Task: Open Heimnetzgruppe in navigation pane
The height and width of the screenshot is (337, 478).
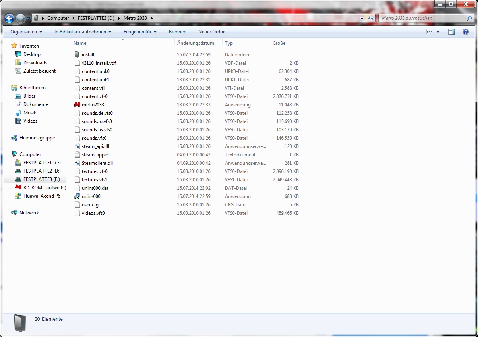Action: 37,138
